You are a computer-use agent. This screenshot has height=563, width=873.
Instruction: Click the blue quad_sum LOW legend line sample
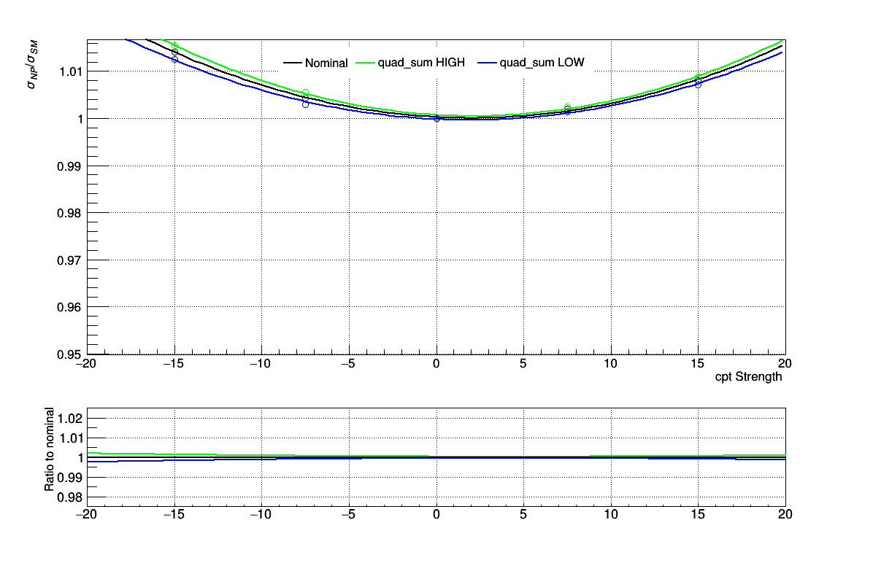pos(487,63)
